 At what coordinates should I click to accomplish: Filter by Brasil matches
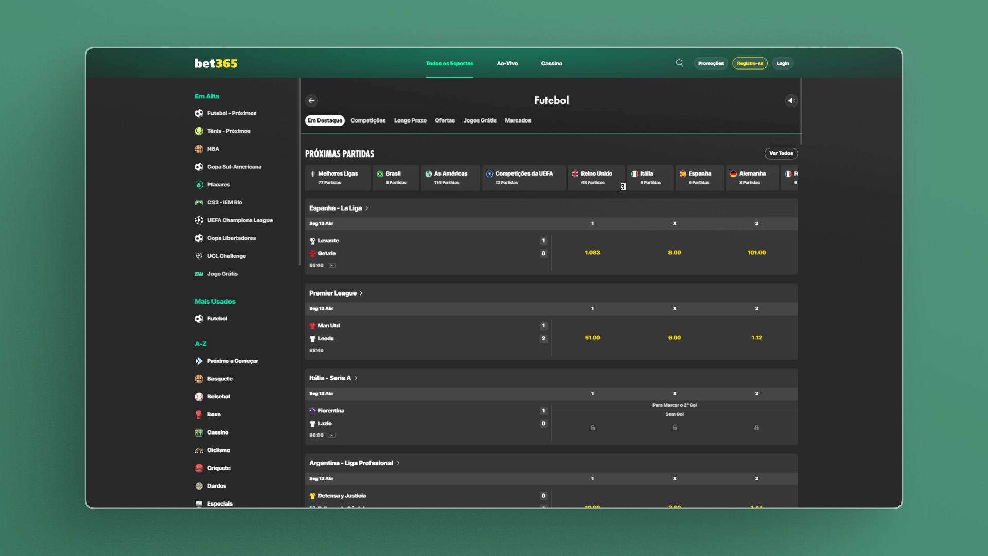(395, 178)
